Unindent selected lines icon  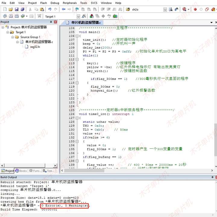coord(108,9)
